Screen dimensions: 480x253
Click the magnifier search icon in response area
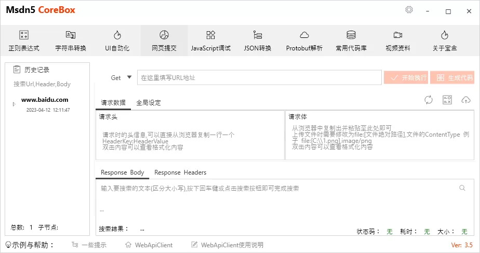[462, 188]
